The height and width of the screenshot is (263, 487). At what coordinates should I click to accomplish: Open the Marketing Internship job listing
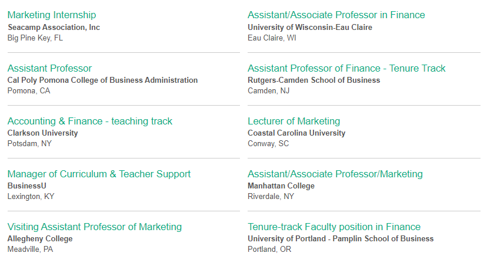(52, 15)
